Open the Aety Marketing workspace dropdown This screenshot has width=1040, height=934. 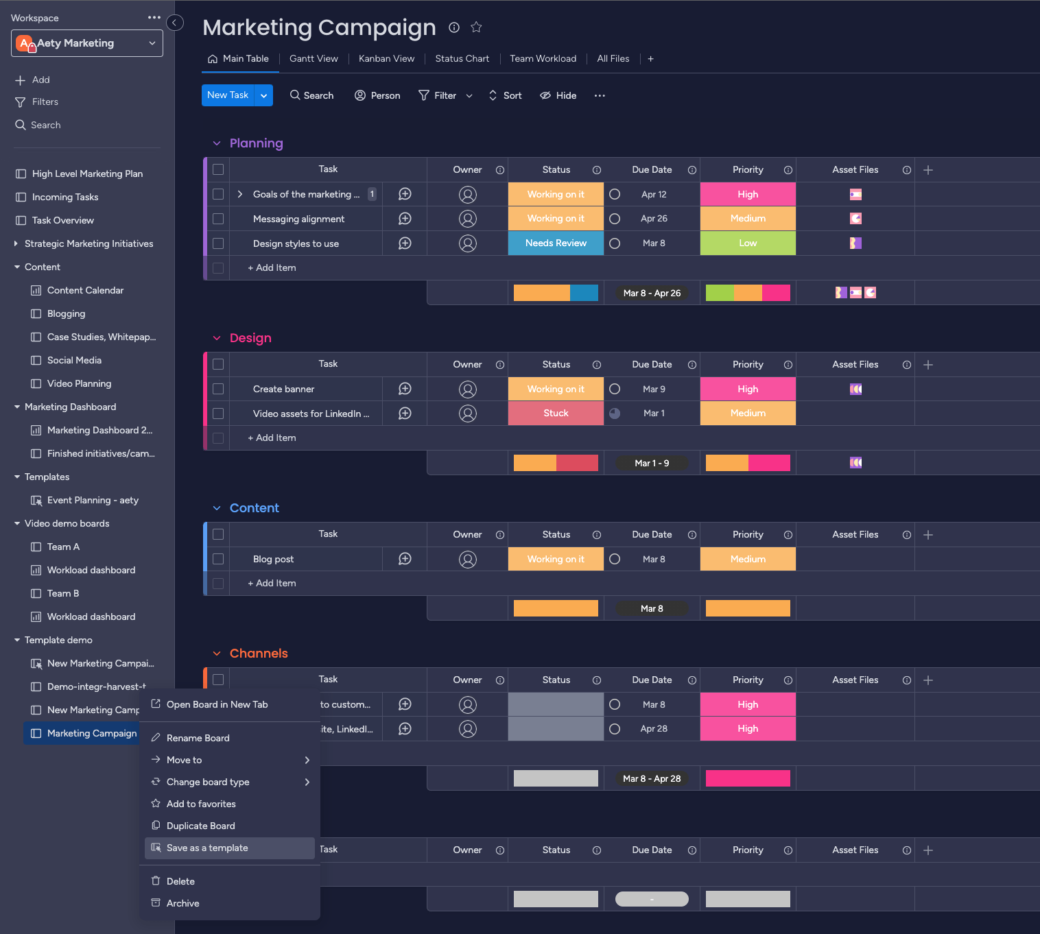[x=87, y=43]
